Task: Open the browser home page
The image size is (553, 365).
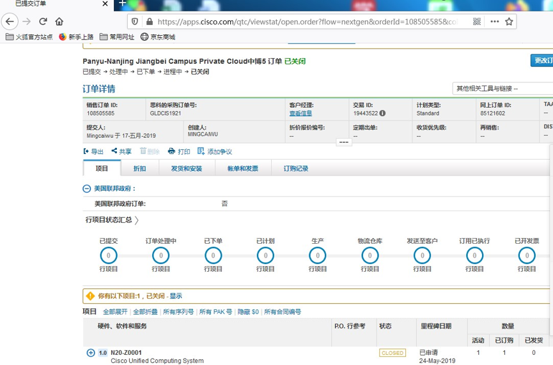Action: [x=59, y=22]
